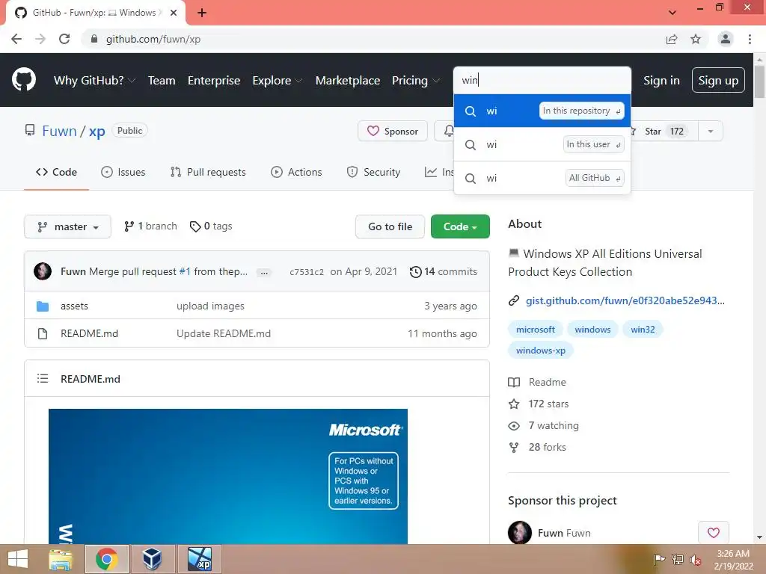Click the Microsoft XP README image
Screen dimensions: 766x574
[x=227, y=476]
